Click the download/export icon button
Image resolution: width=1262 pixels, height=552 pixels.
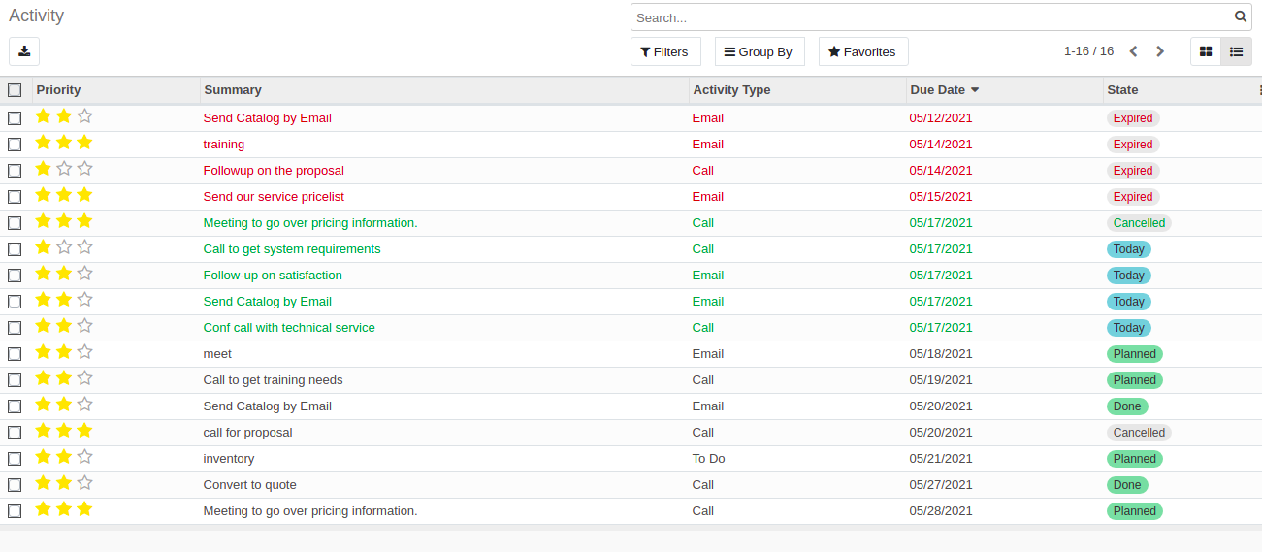24,51
